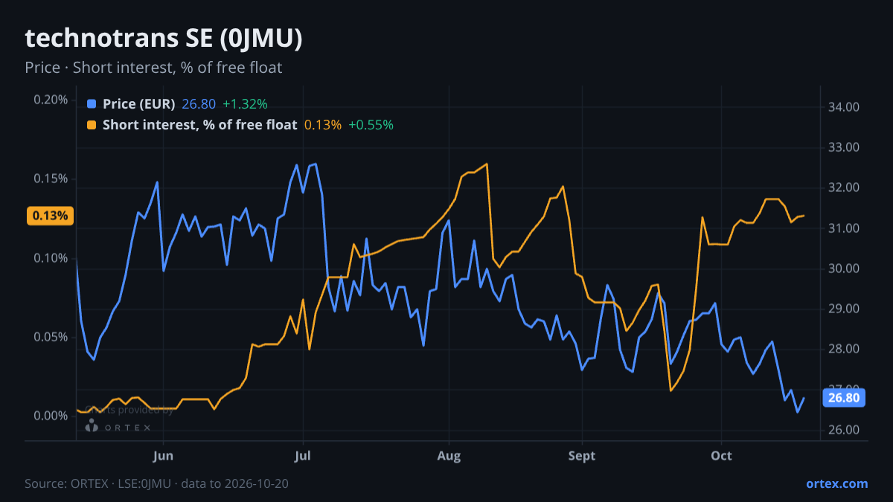Click the 28.00 right axis label
This screenshot has width=893, height=502.
tap(844, 350)
